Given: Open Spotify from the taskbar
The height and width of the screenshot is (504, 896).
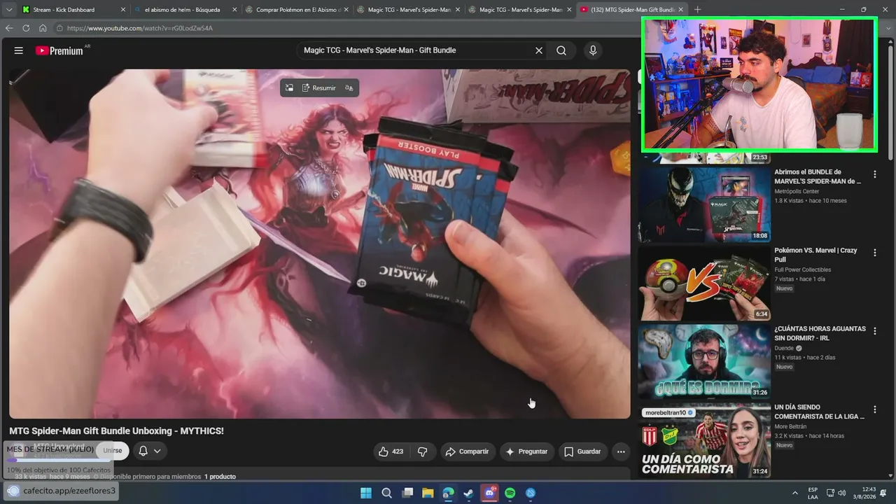Looking at the screenshot, I should click(x=510, y=493).
